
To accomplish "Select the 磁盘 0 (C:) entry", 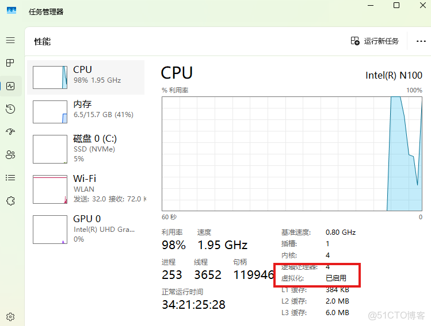I will click(86, 149).
